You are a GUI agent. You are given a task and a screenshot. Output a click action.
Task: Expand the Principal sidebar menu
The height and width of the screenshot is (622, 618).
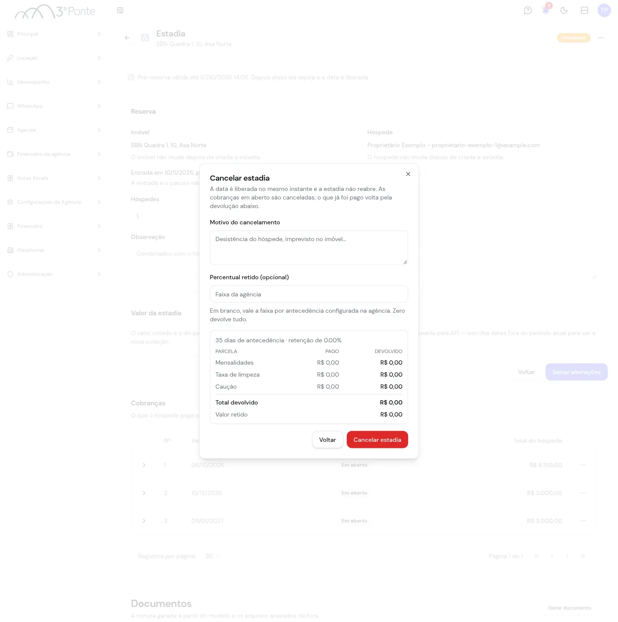pos(54,34)
